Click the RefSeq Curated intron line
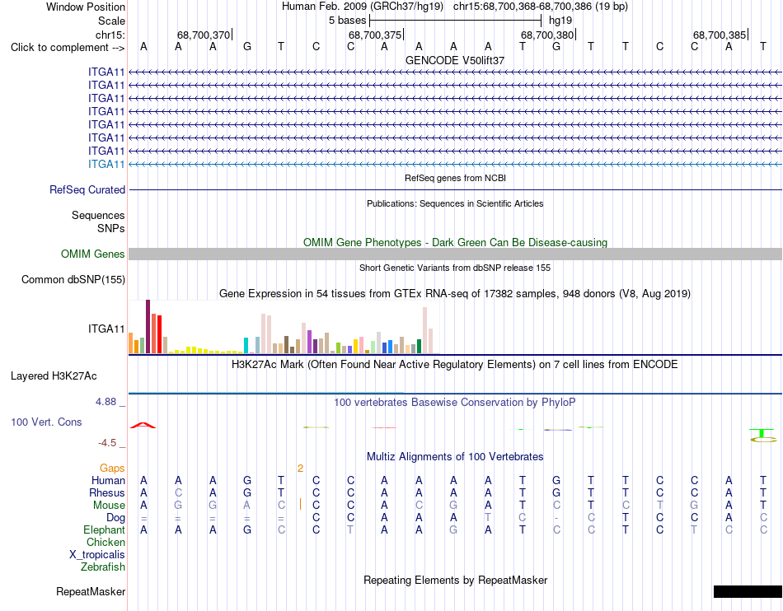The image size is (783, 611). click(x=456, y=190)
